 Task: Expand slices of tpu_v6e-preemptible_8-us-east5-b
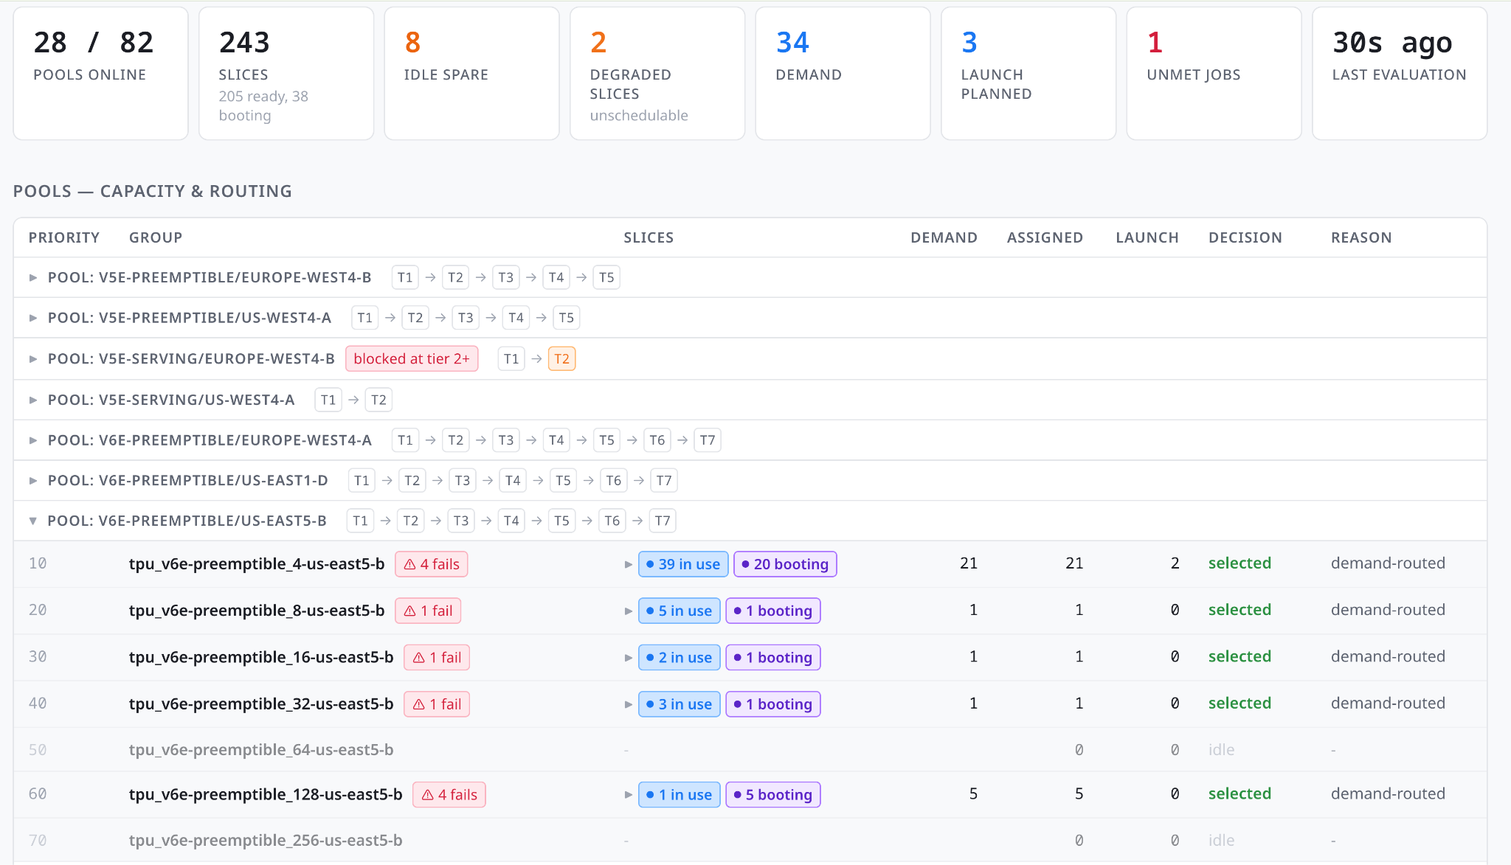629,611
